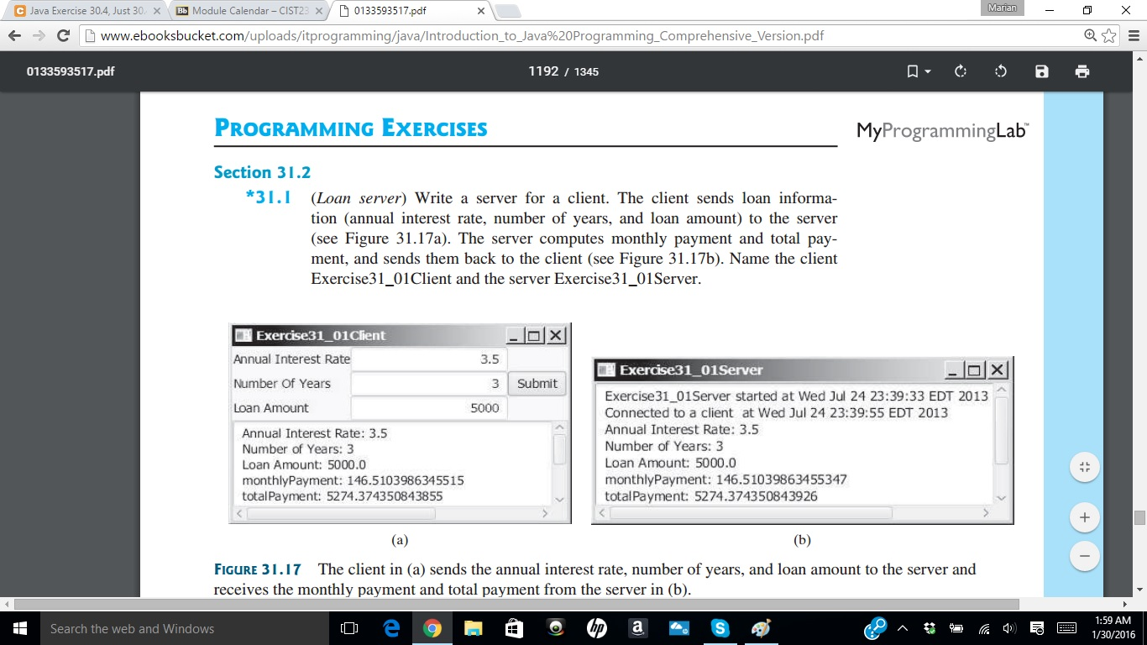1147x645 pixels.
Task: Open the bookmark dropdown arrow in the PDF toolbar
Action: [927, 71]
